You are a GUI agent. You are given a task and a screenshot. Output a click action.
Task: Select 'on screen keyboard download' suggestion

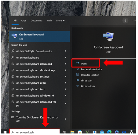coord(40,64)
